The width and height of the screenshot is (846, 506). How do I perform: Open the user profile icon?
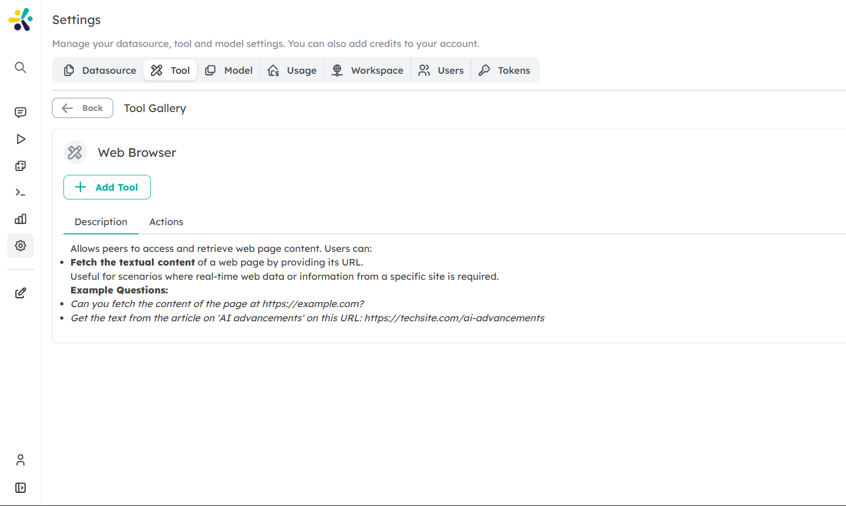pyautogui.click(x=20, y=460)
